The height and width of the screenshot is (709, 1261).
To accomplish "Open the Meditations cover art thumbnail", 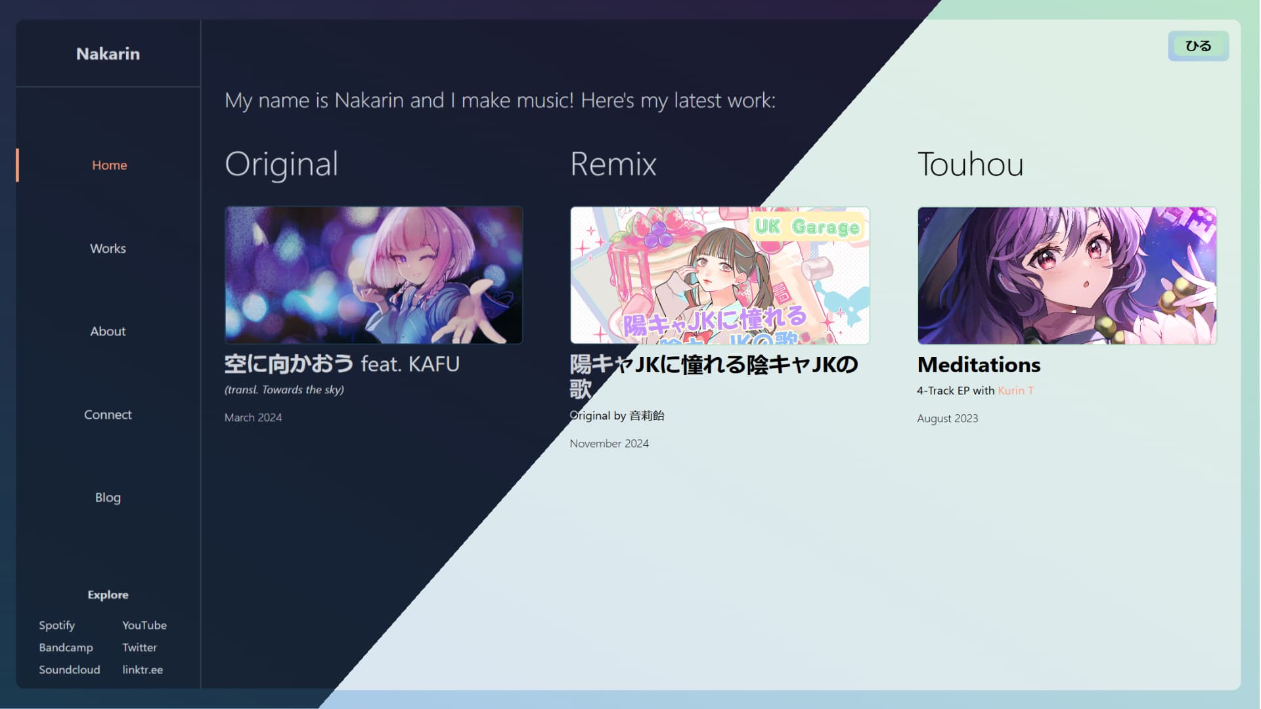I will pos(1067,275).
